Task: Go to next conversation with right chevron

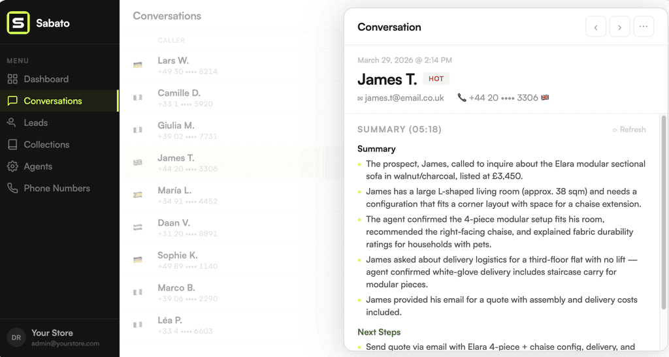Action: (x=619, y=27)
